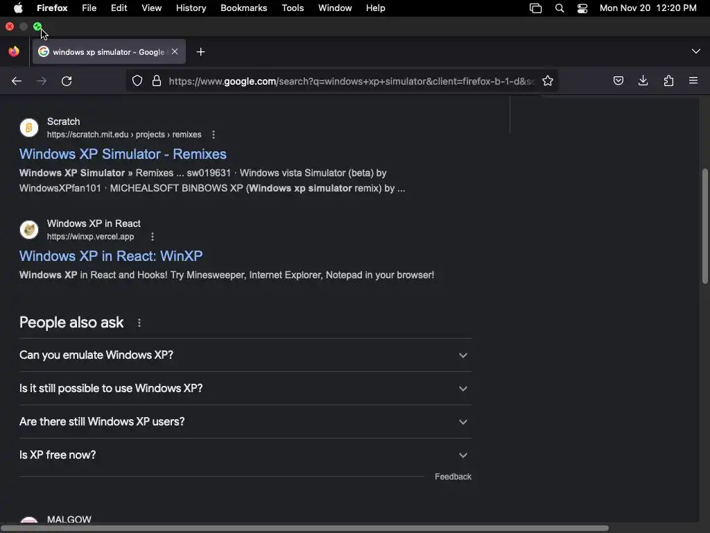Open the Window menu
The width and height of the screenshot is (710, 533).
[x=335, y=8]
